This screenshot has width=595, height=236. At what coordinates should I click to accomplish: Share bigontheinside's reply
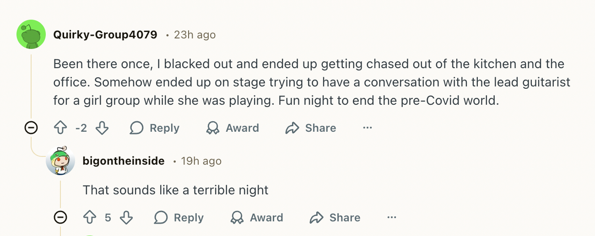(335, 218)
